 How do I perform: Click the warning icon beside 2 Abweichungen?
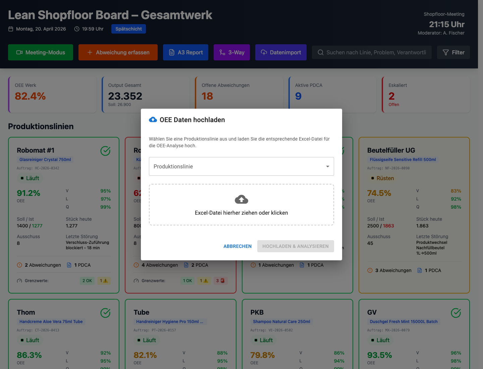point(19,265)
